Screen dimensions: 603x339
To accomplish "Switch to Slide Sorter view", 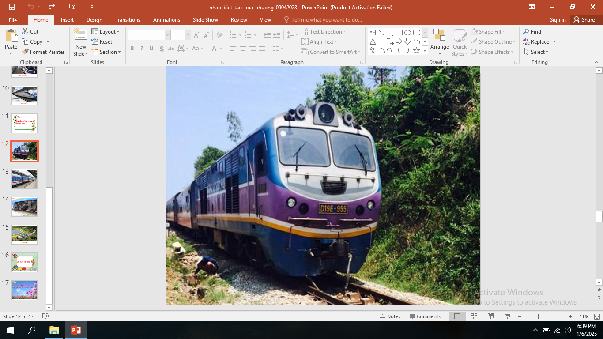I will [x=474, y=316].
